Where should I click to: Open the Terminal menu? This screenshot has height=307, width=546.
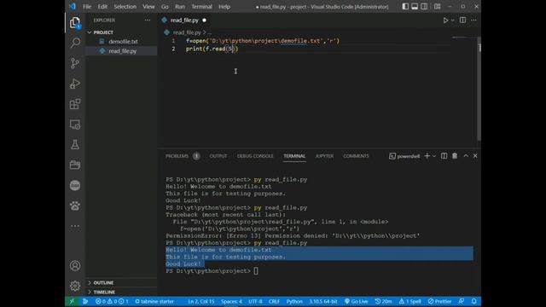click(201, 7)
